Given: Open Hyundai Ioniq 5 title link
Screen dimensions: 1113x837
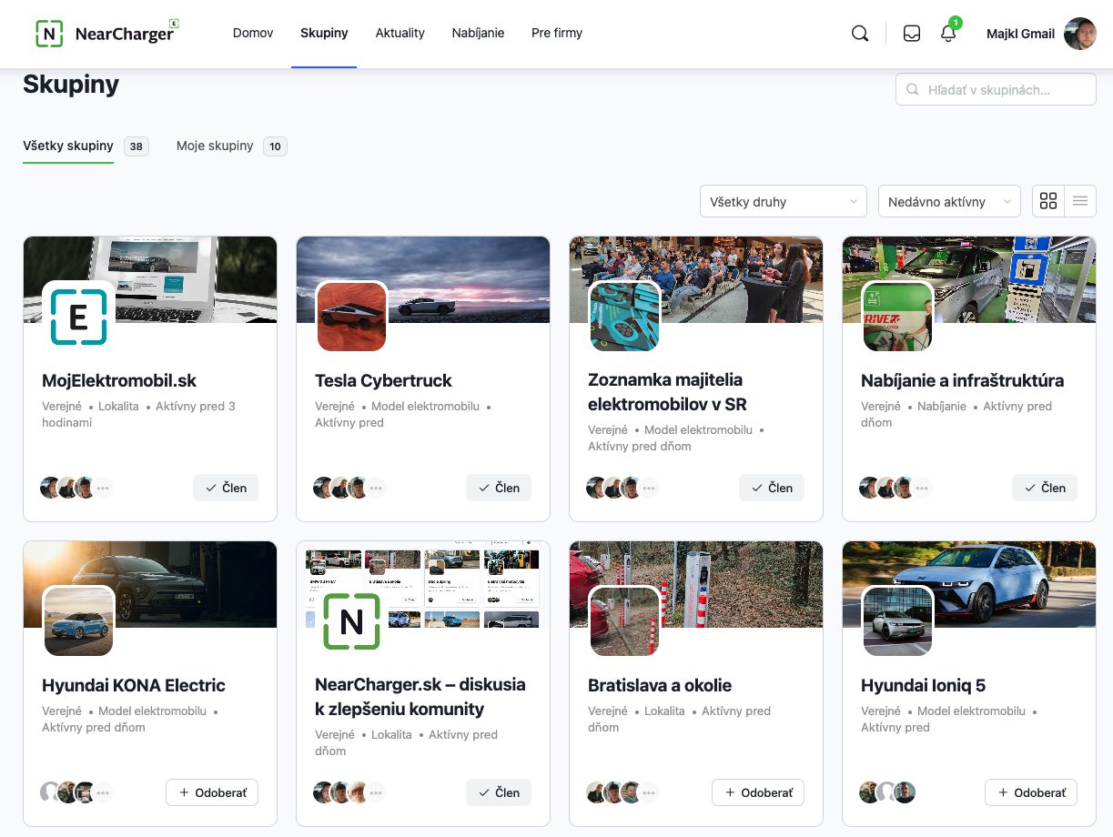Looking at the screenshot, I should click(x=923, y=685).
